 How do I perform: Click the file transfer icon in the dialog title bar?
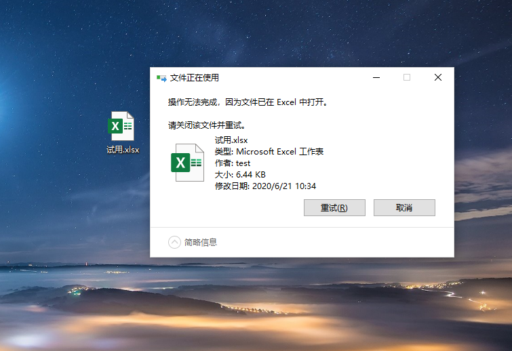click(161, 78)
